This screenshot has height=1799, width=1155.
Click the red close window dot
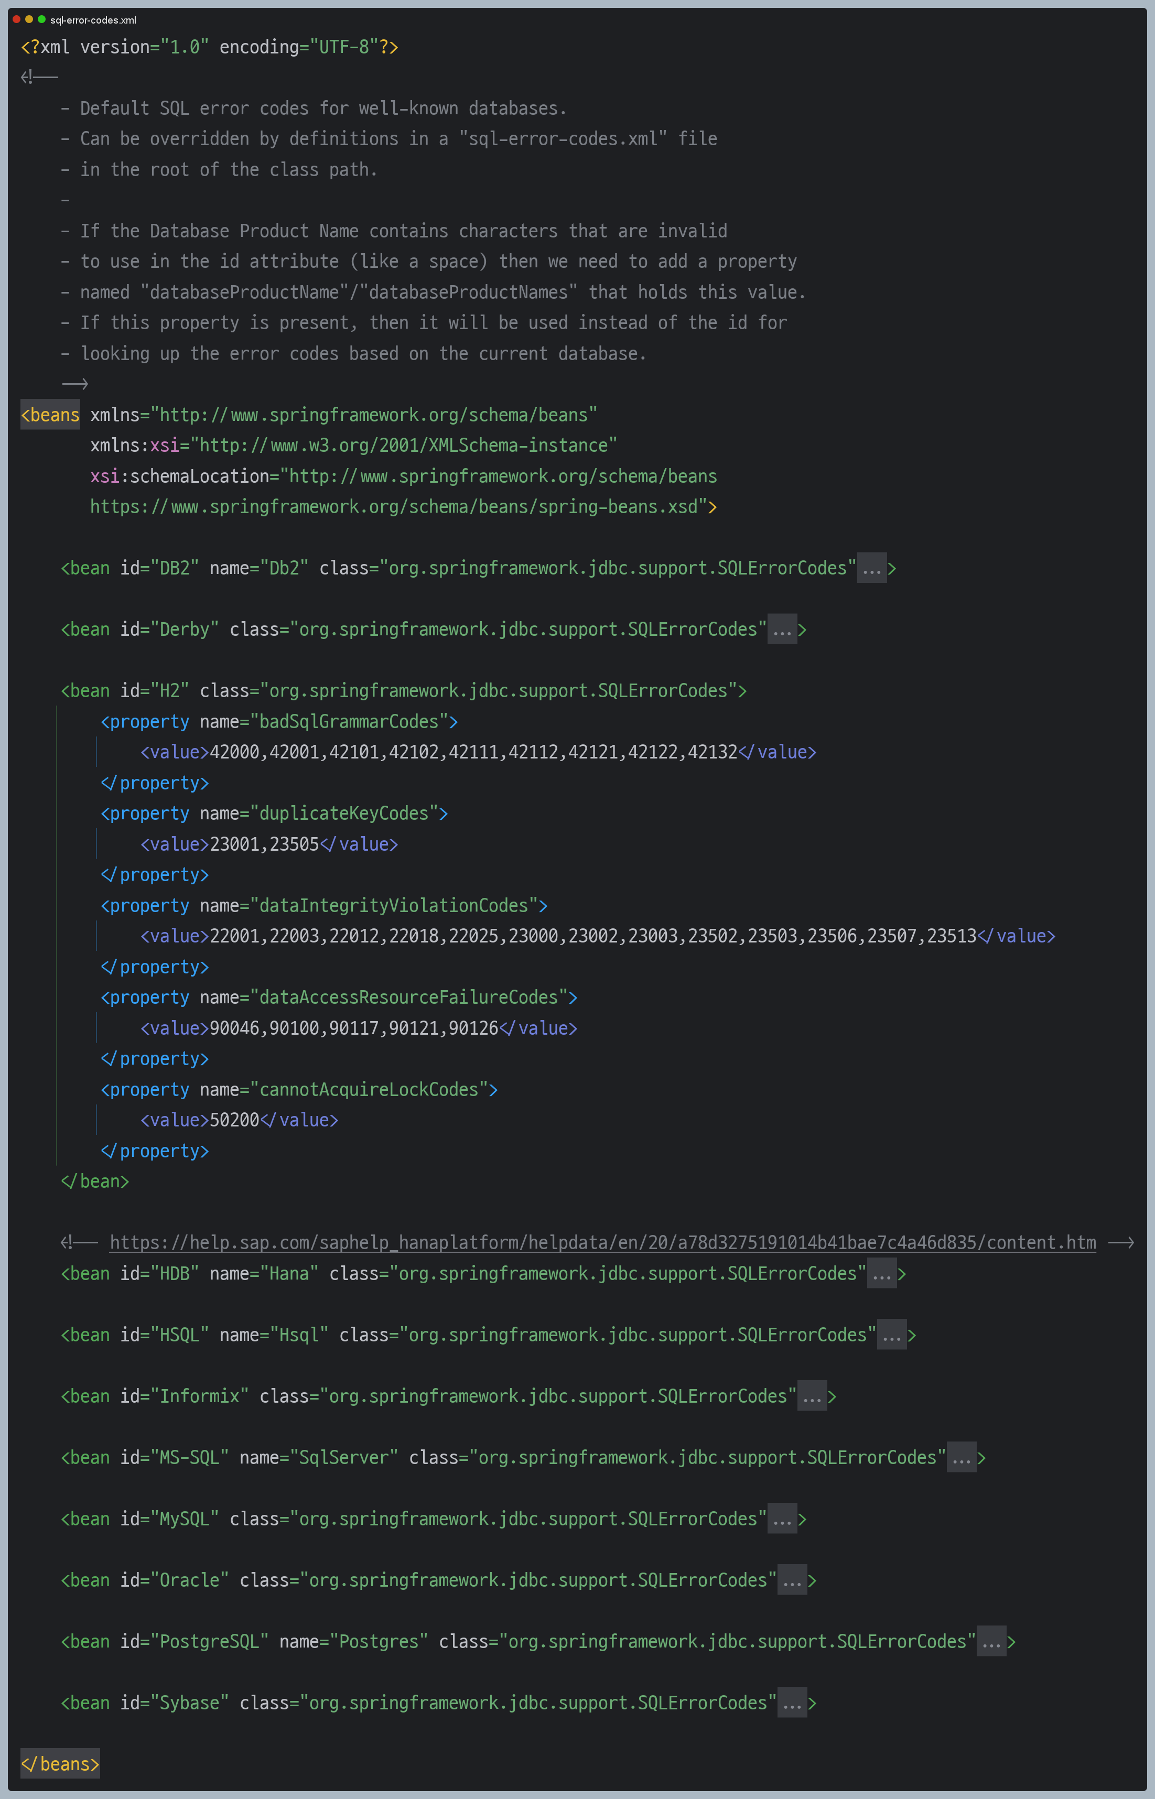click(16, 19)
